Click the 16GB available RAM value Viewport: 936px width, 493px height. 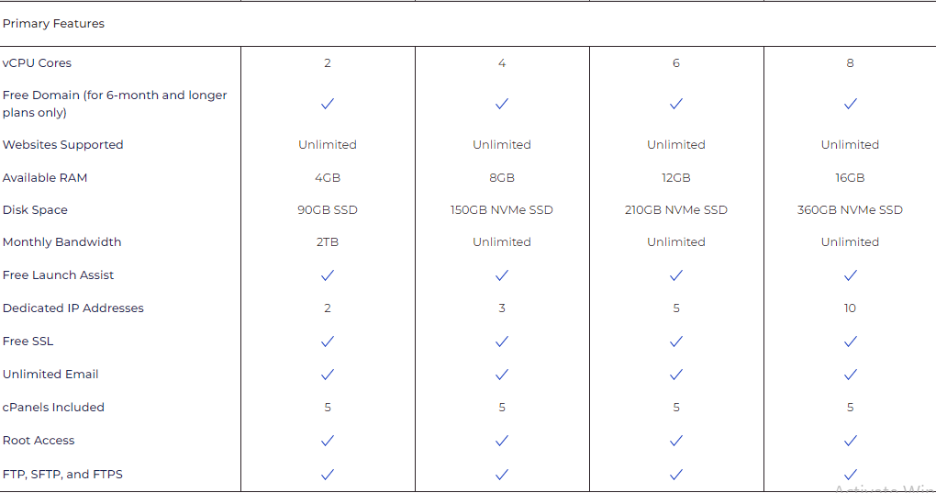(850, 178)
